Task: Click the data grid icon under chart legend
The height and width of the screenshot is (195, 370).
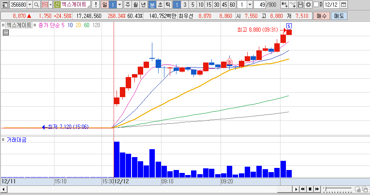Action: pos(6,32)
